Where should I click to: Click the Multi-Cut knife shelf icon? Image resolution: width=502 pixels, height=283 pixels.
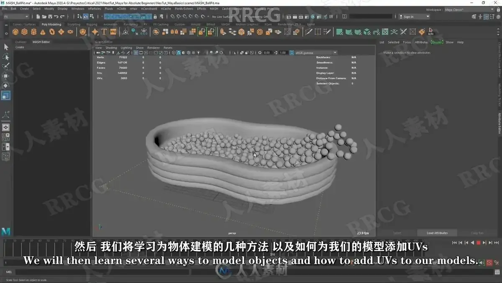pyautogui.click(x=308, y=32)
